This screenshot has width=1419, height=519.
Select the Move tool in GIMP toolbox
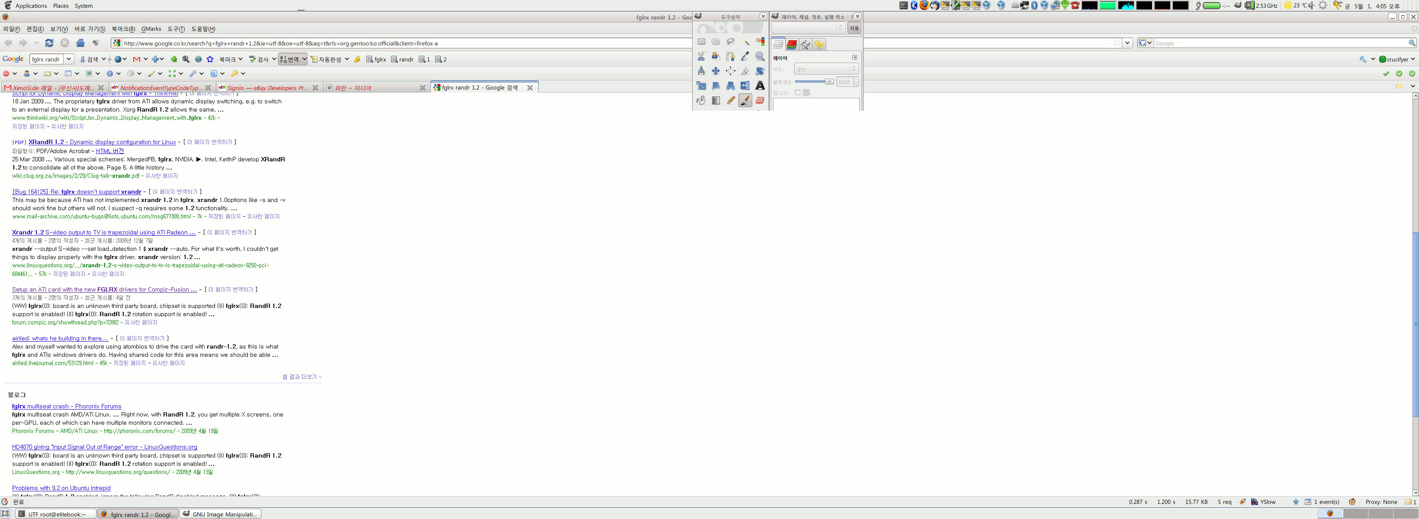click(x=716, y=70)
